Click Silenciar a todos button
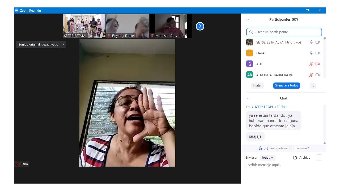 coord(287,85)
